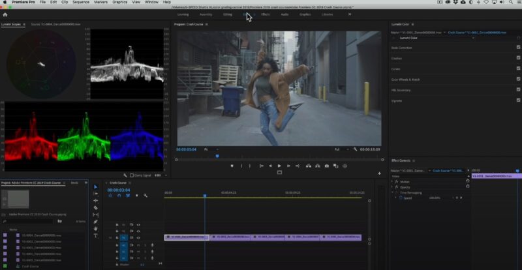Open timeline display settings wrench
The image size is (522, 270).
(x=146, y=196)
